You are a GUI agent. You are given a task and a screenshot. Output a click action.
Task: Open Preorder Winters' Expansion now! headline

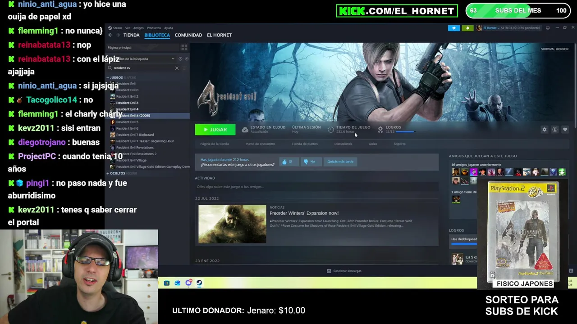304,213
